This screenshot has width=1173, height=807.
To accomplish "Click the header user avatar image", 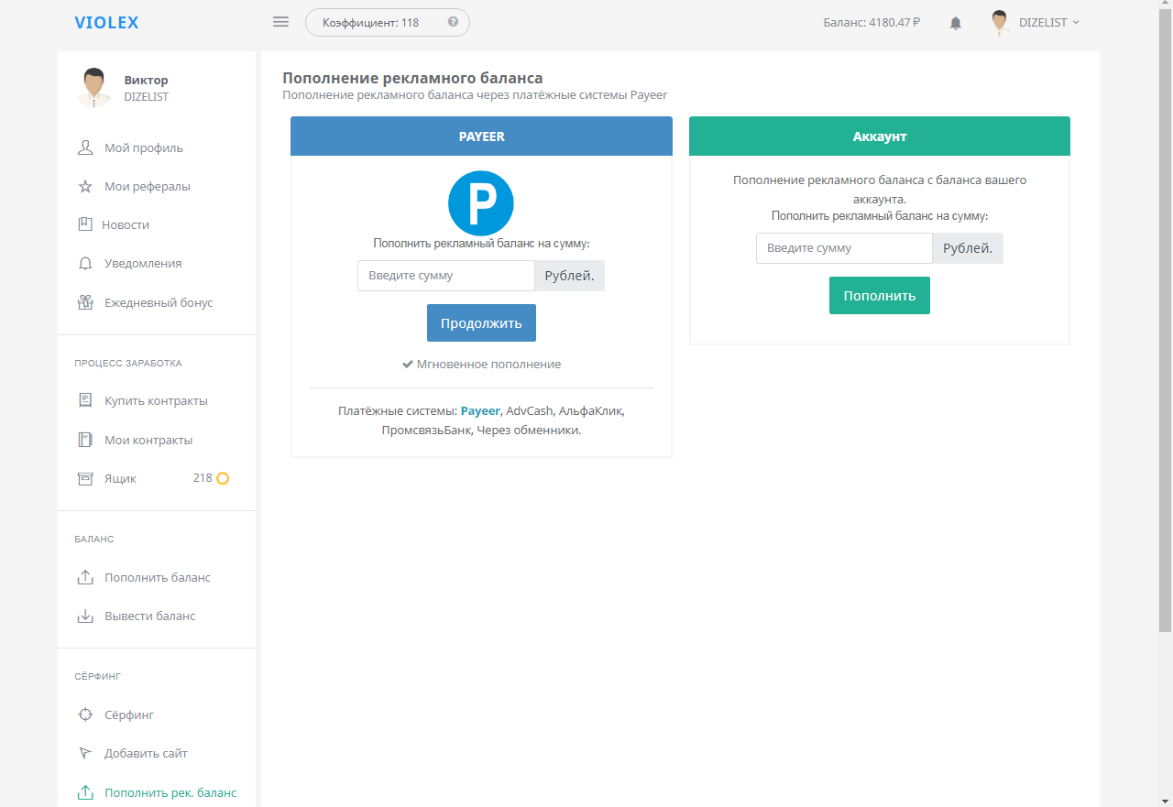I will [x=1000, y=23].
